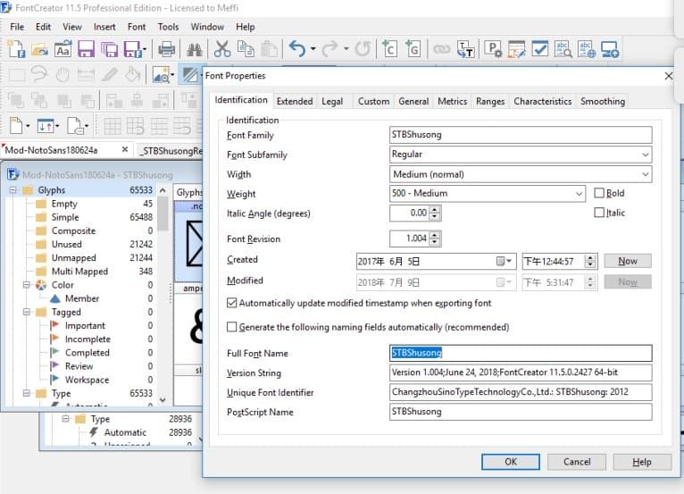Image resolution: width=684 pixels, height=494 pixels.
Task: Click the abc globe web test icon
Action: tap(586, 49)
